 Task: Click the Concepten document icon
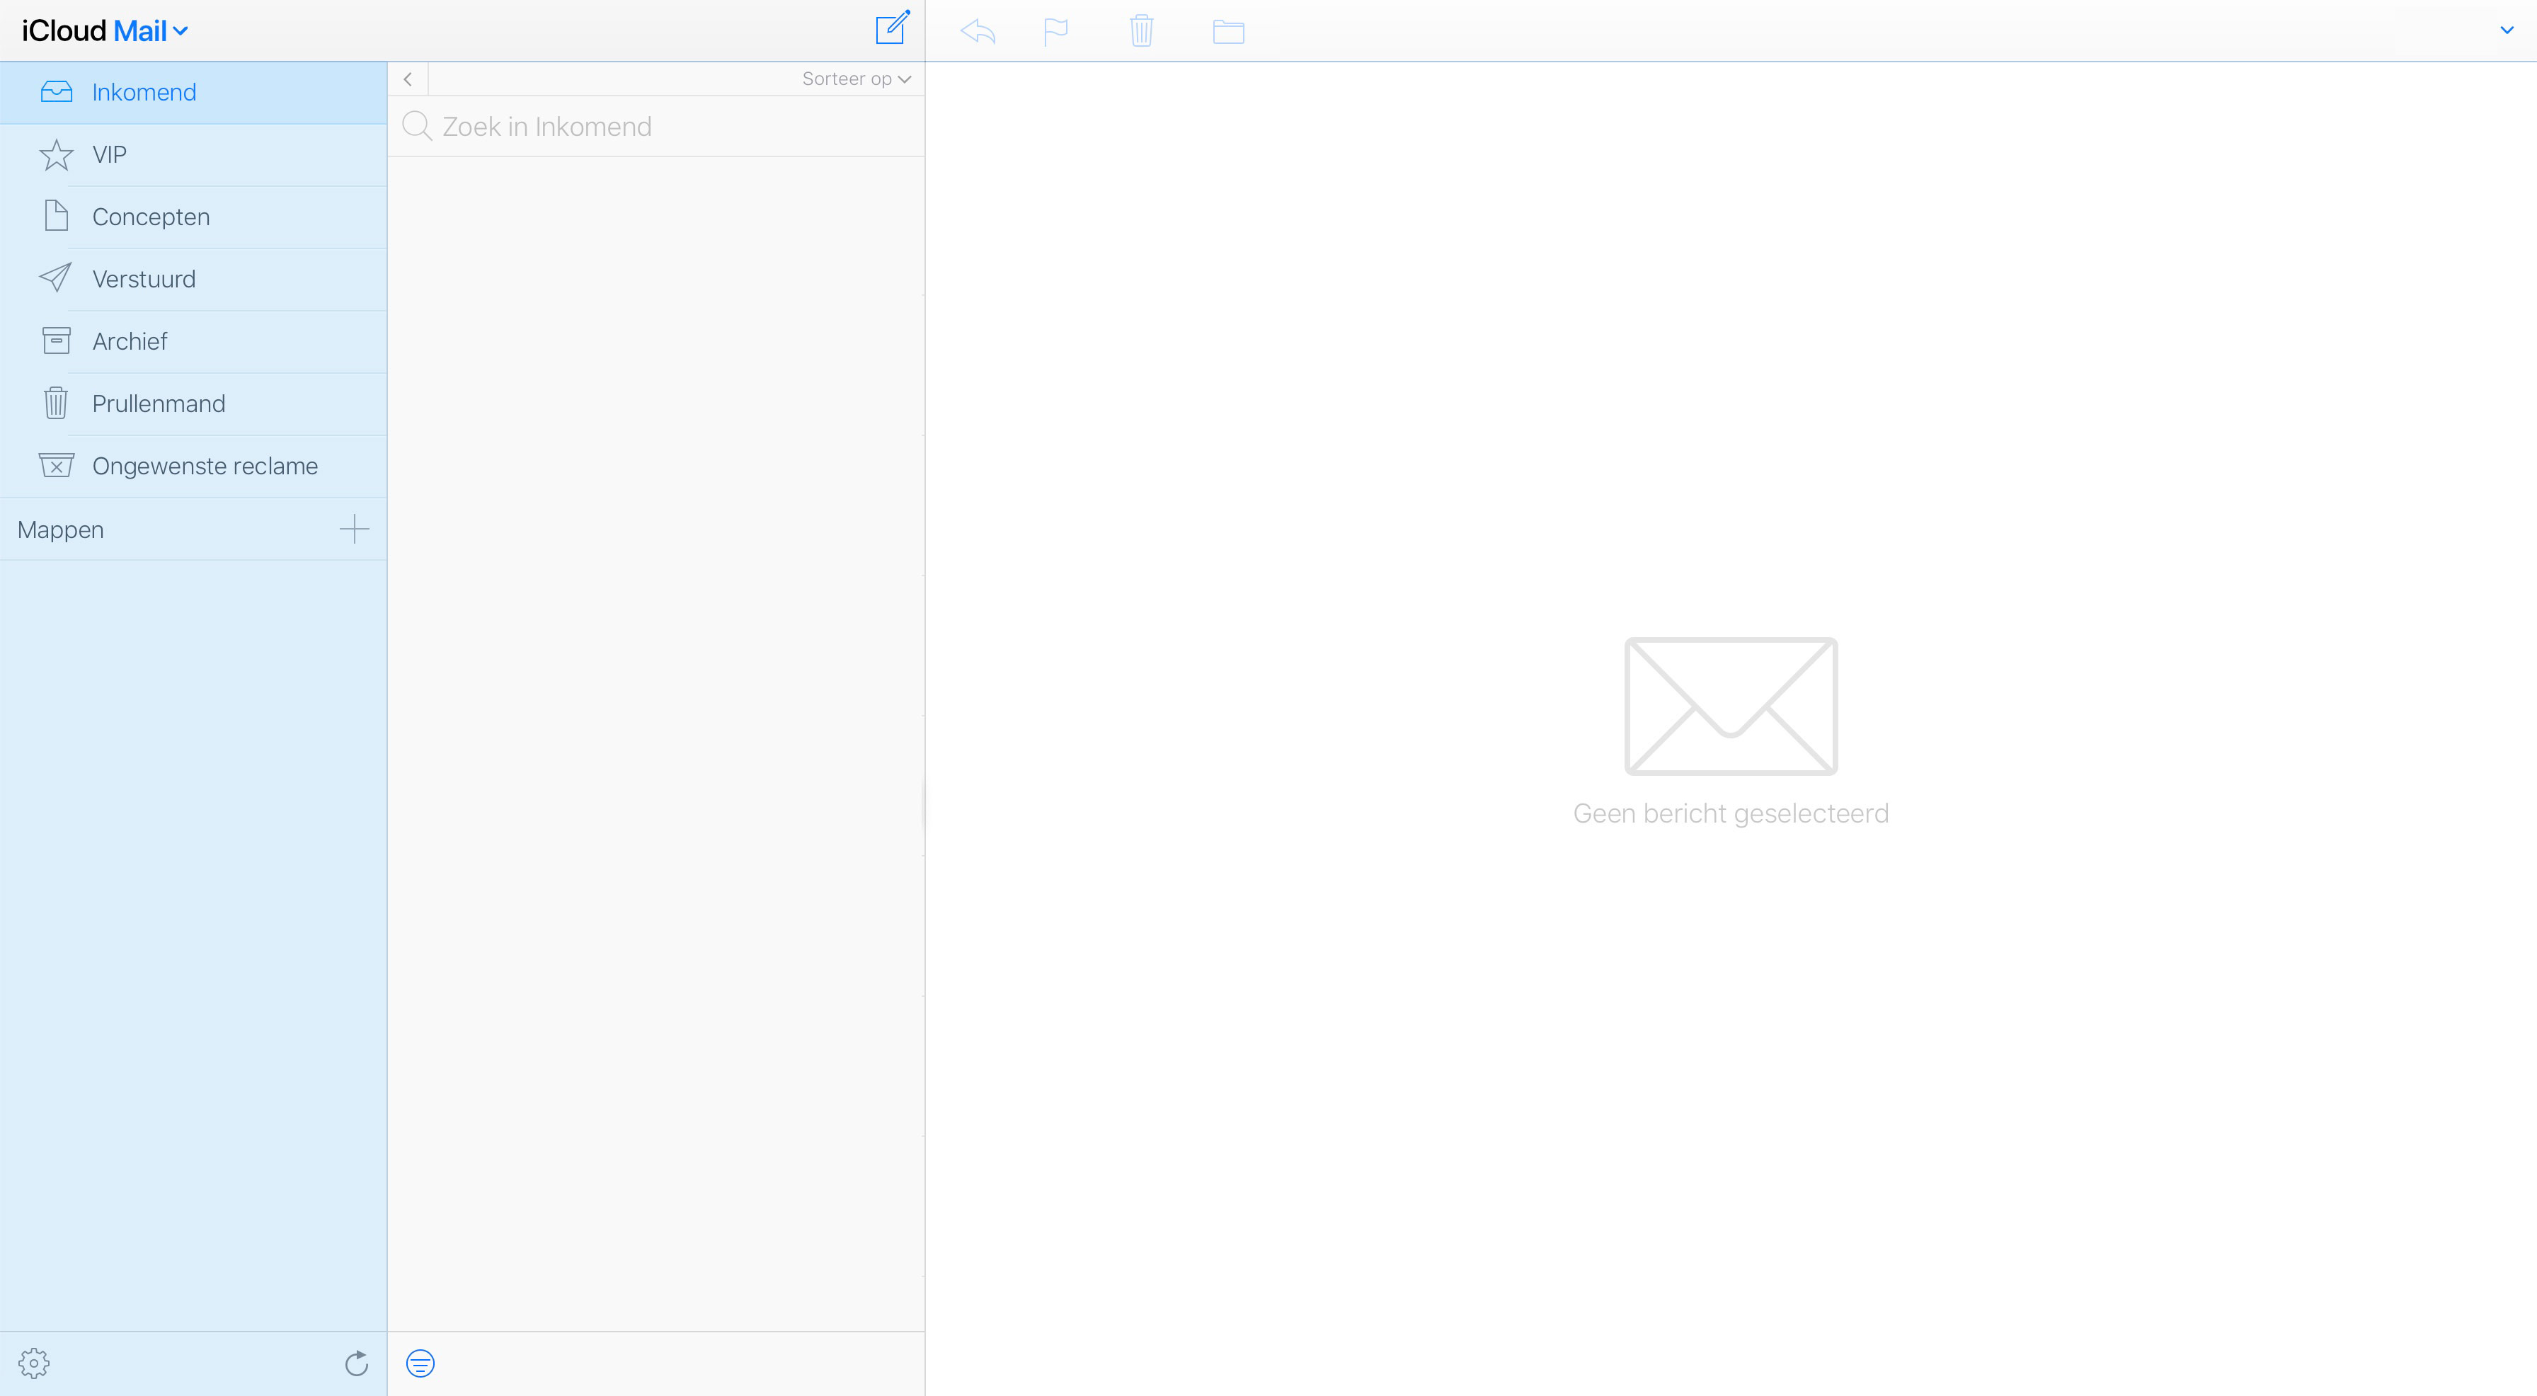click(x=56, y=216)
